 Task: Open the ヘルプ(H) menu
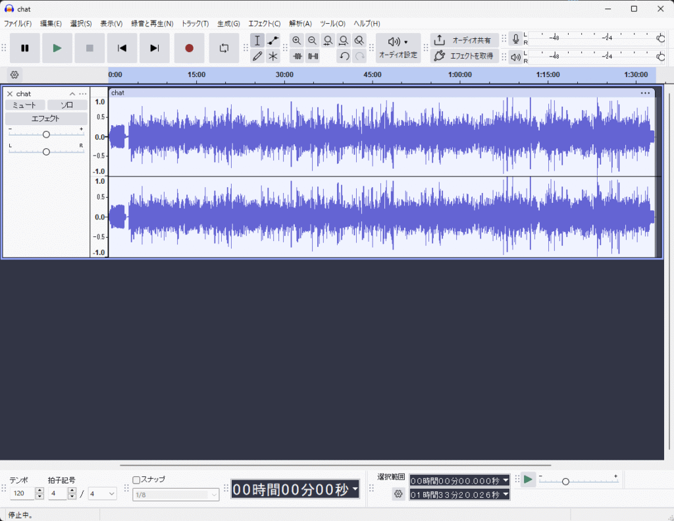(x=367, y=24)
